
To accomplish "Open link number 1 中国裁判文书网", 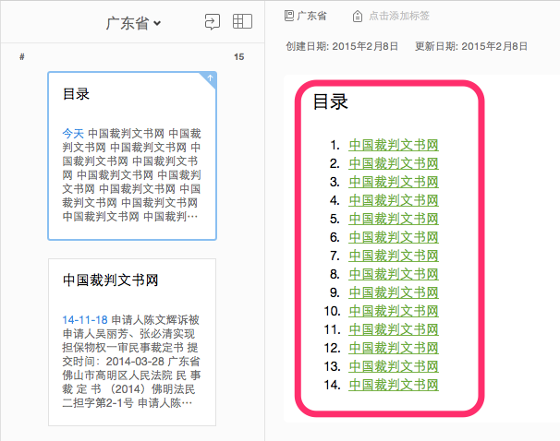I will [x=394, y=145].
